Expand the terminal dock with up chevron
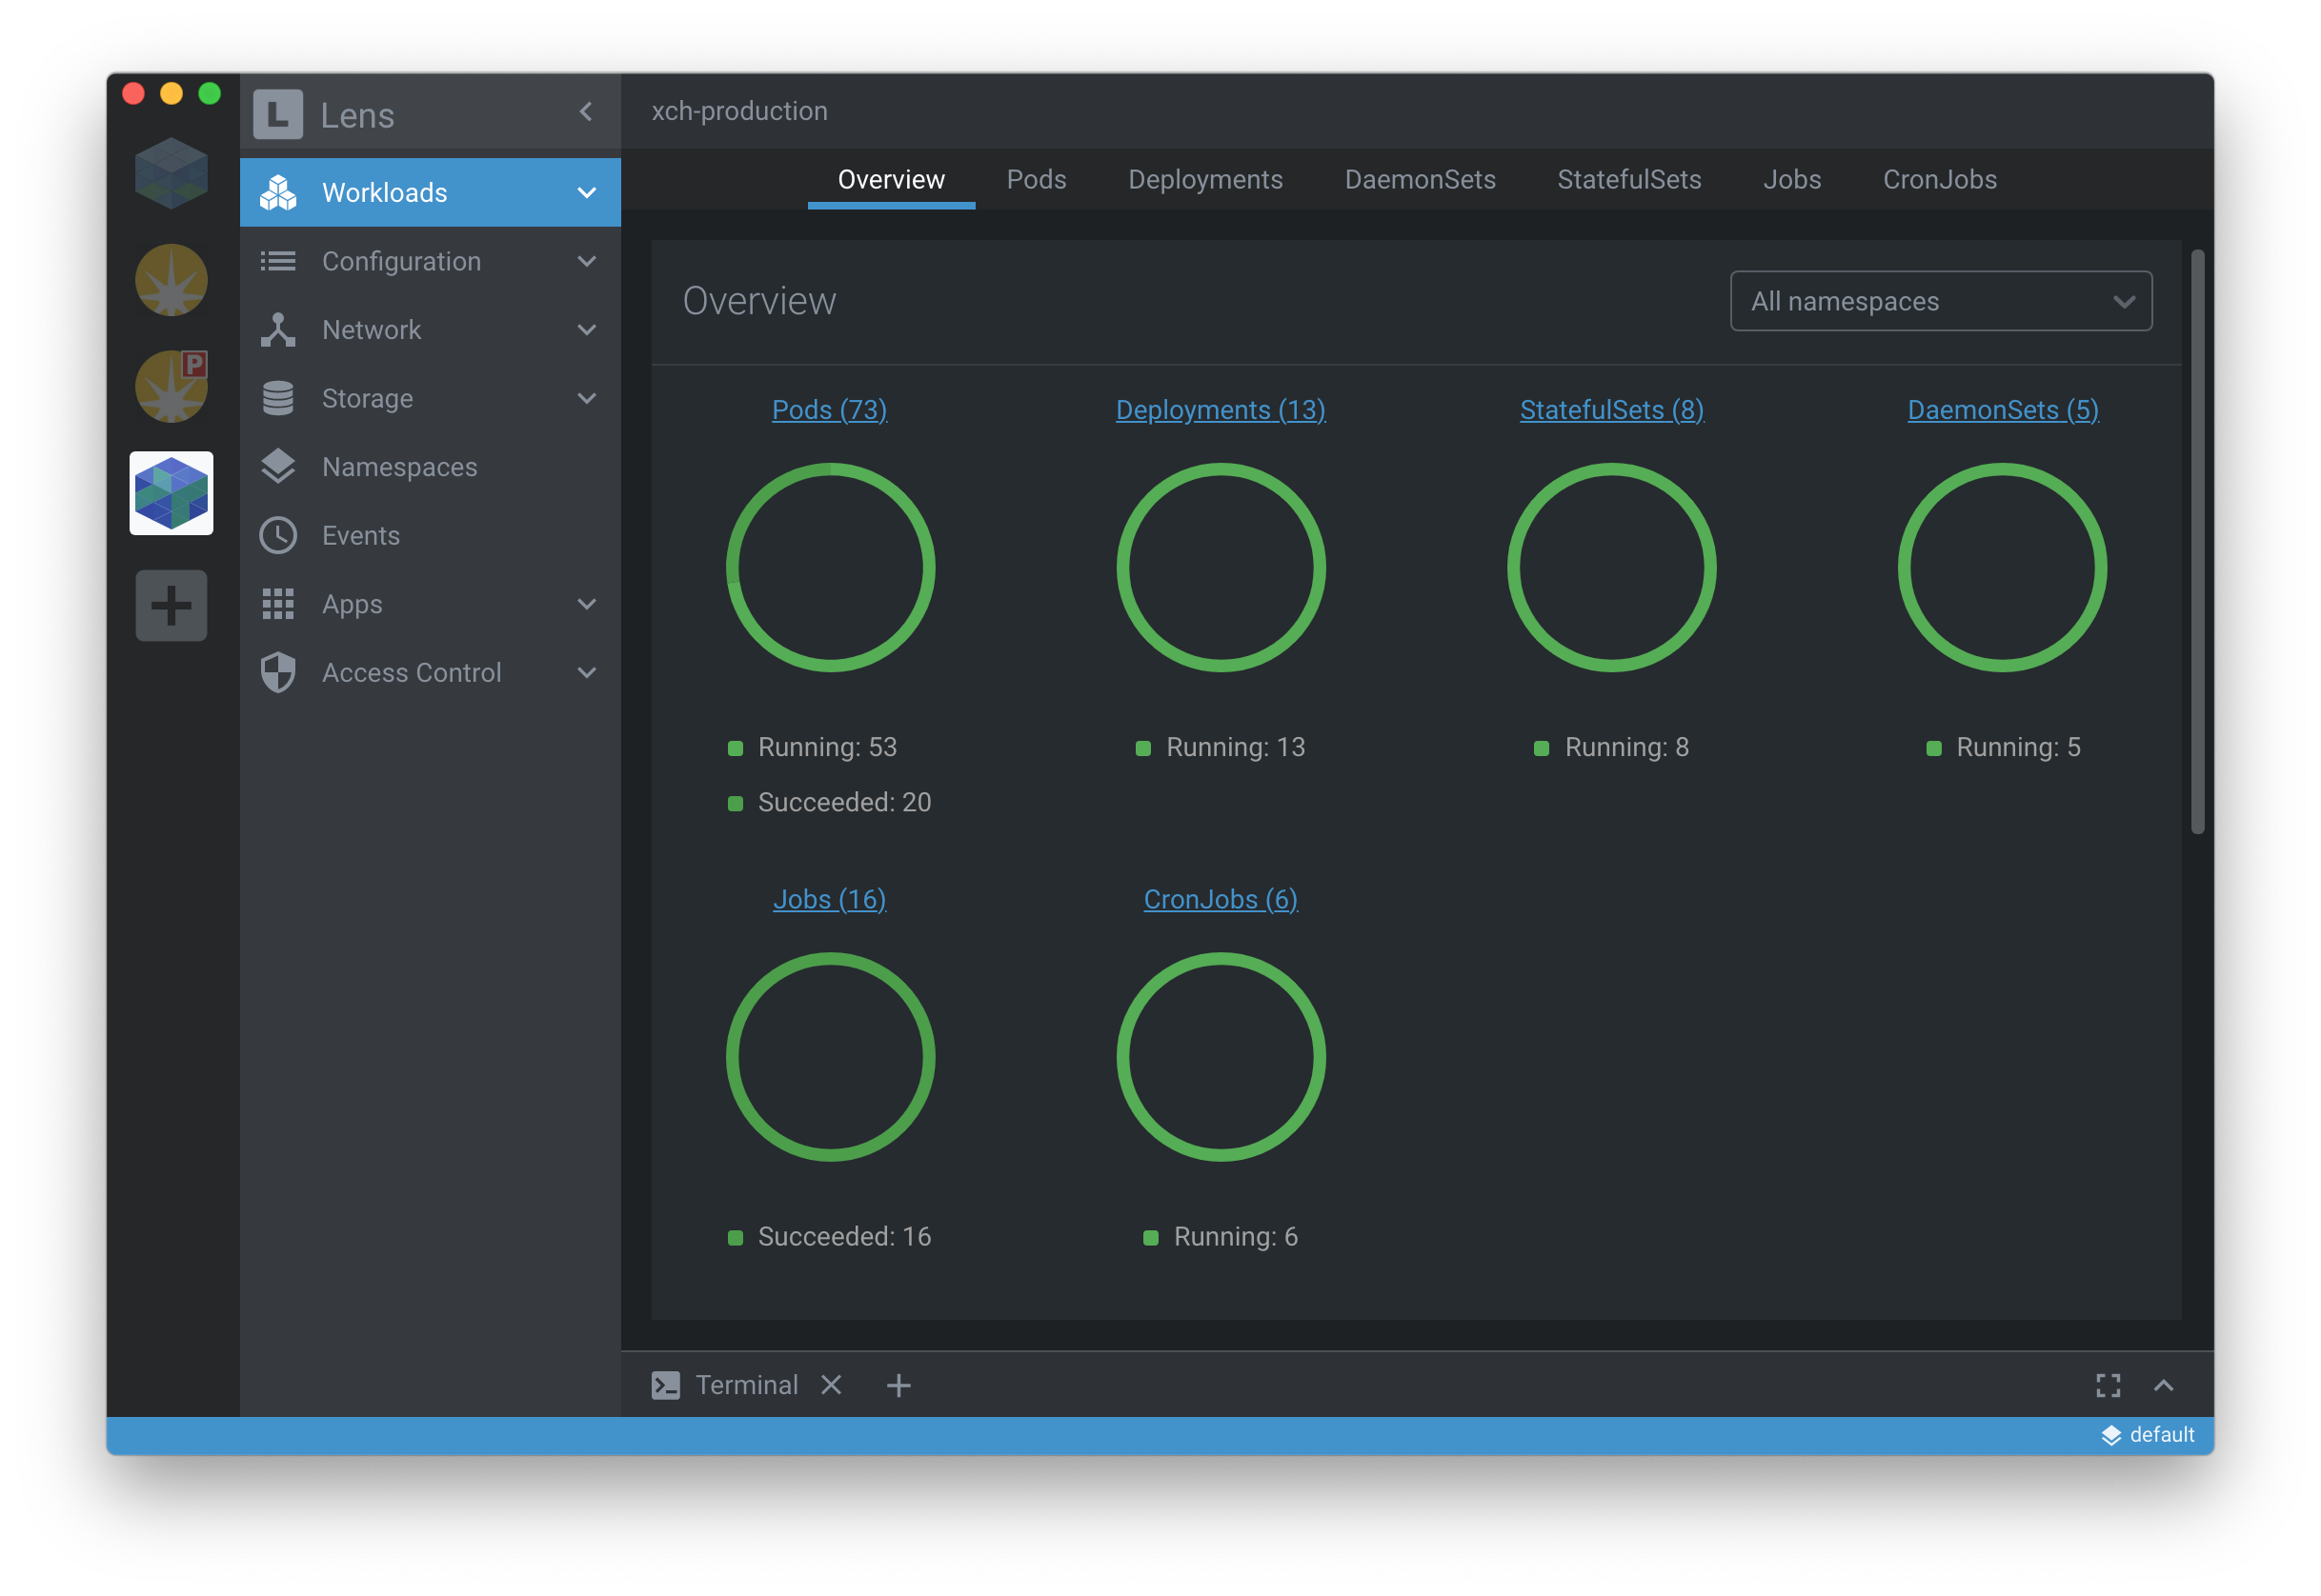This screenshot has width=2321, height=1596. click(x=2163, y=1385)
